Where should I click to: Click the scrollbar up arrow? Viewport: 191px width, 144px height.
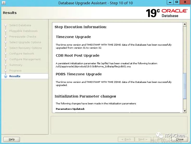pyautogui.click(x=185, y=24)
